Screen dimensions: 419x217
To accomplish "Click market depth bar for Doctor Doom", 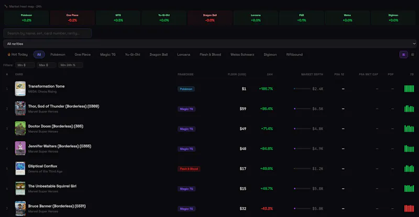I will 302,129.
